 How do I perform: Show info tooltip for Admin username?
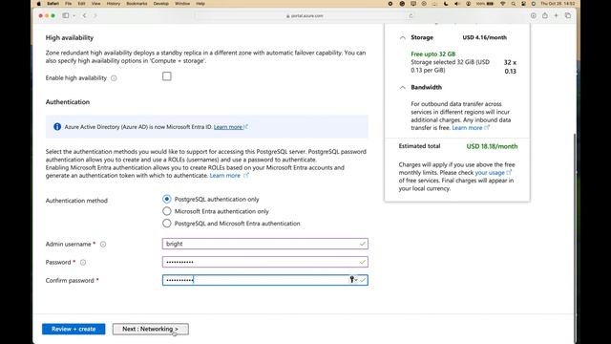coord(103,245)
